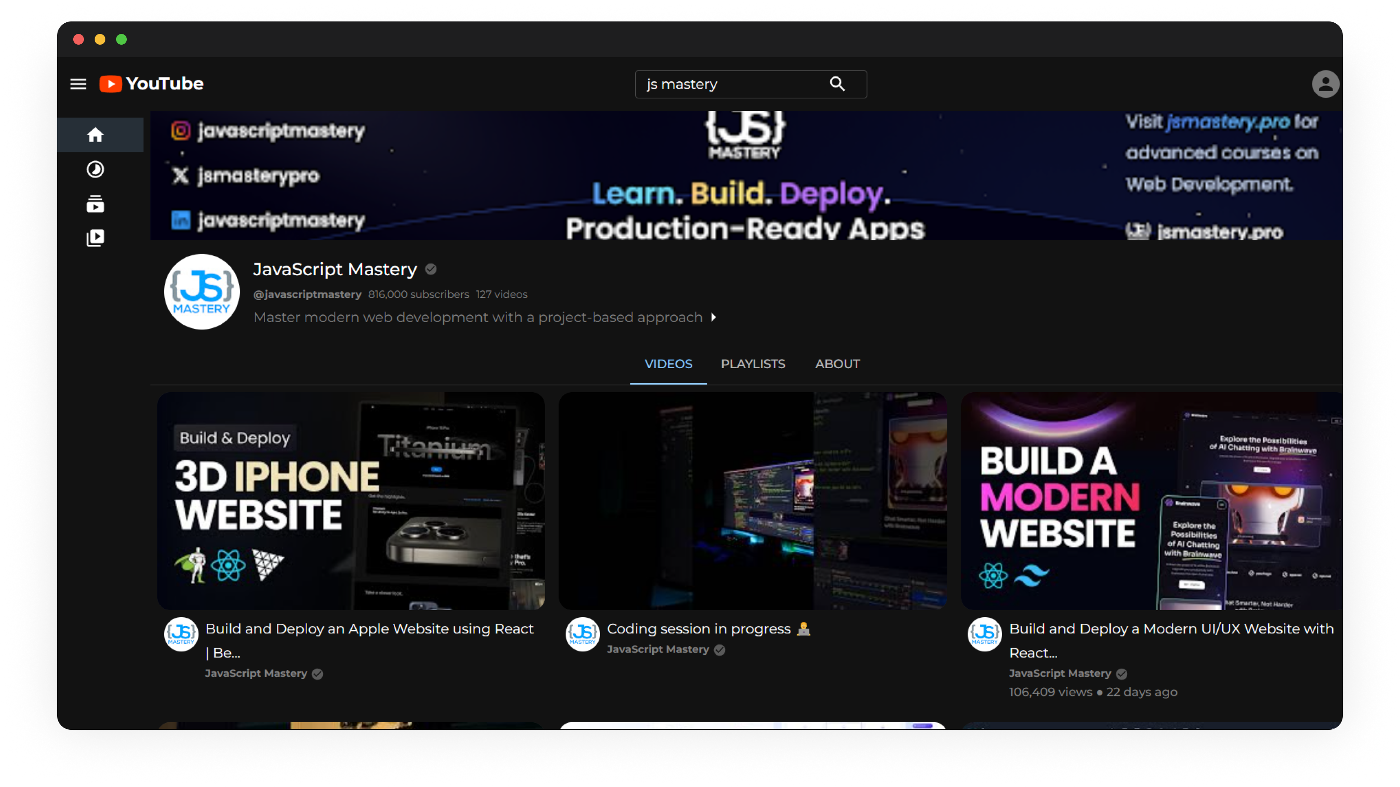Click channel avatar under Coding session video
1400x787 pixels.
click(583, 634)
